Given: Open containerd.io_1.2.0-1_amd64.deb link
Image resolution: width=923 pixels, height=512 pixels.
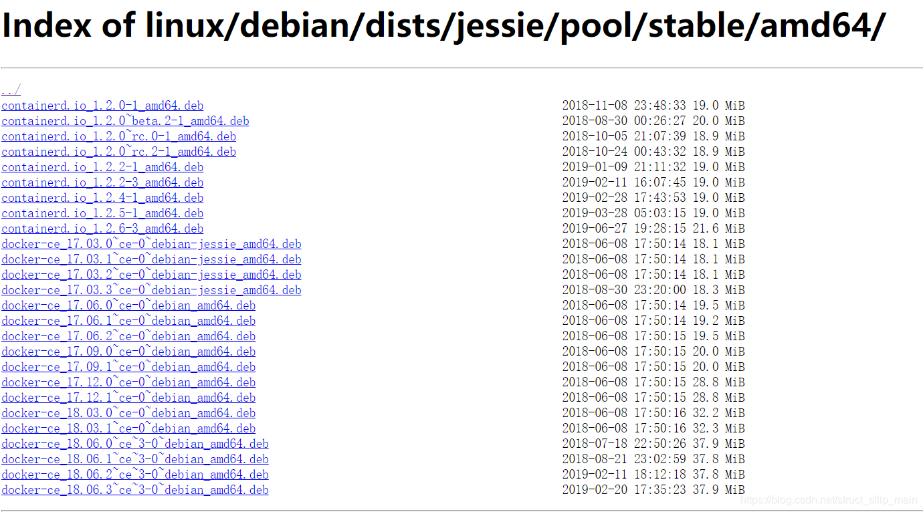Looking at the screenshot, I should tap(102, 106).
